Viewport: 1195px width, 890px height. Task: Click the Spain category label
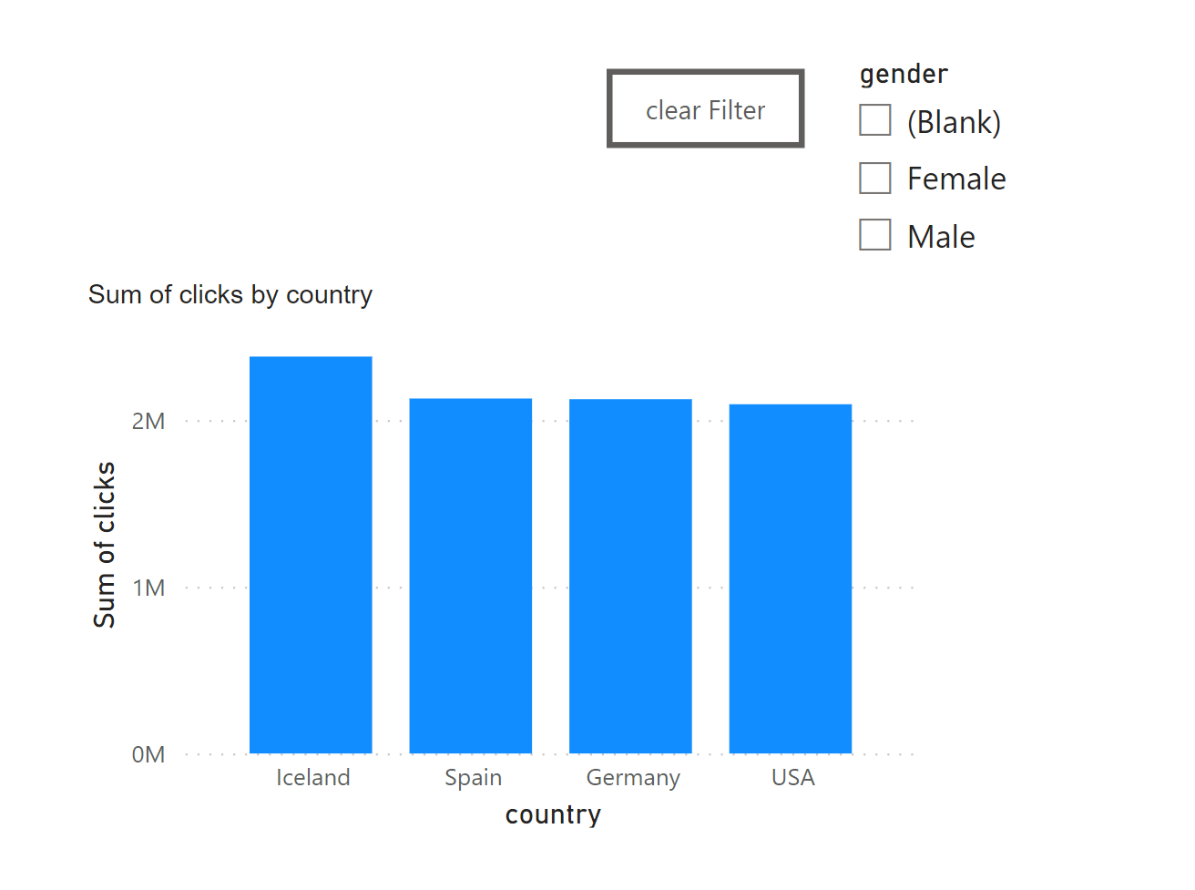click(473, 777)
